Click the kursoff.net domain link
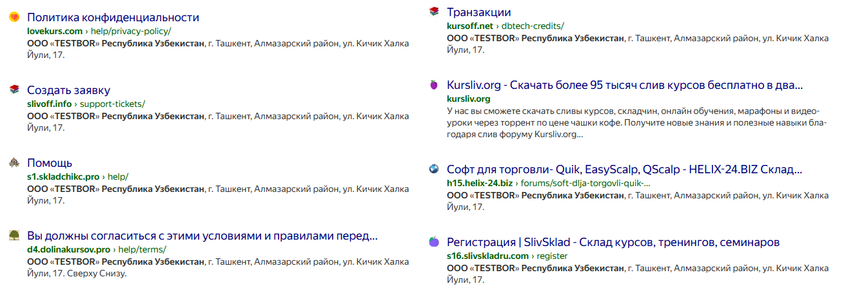The image size is (855, 286). (x=470, y=26)
